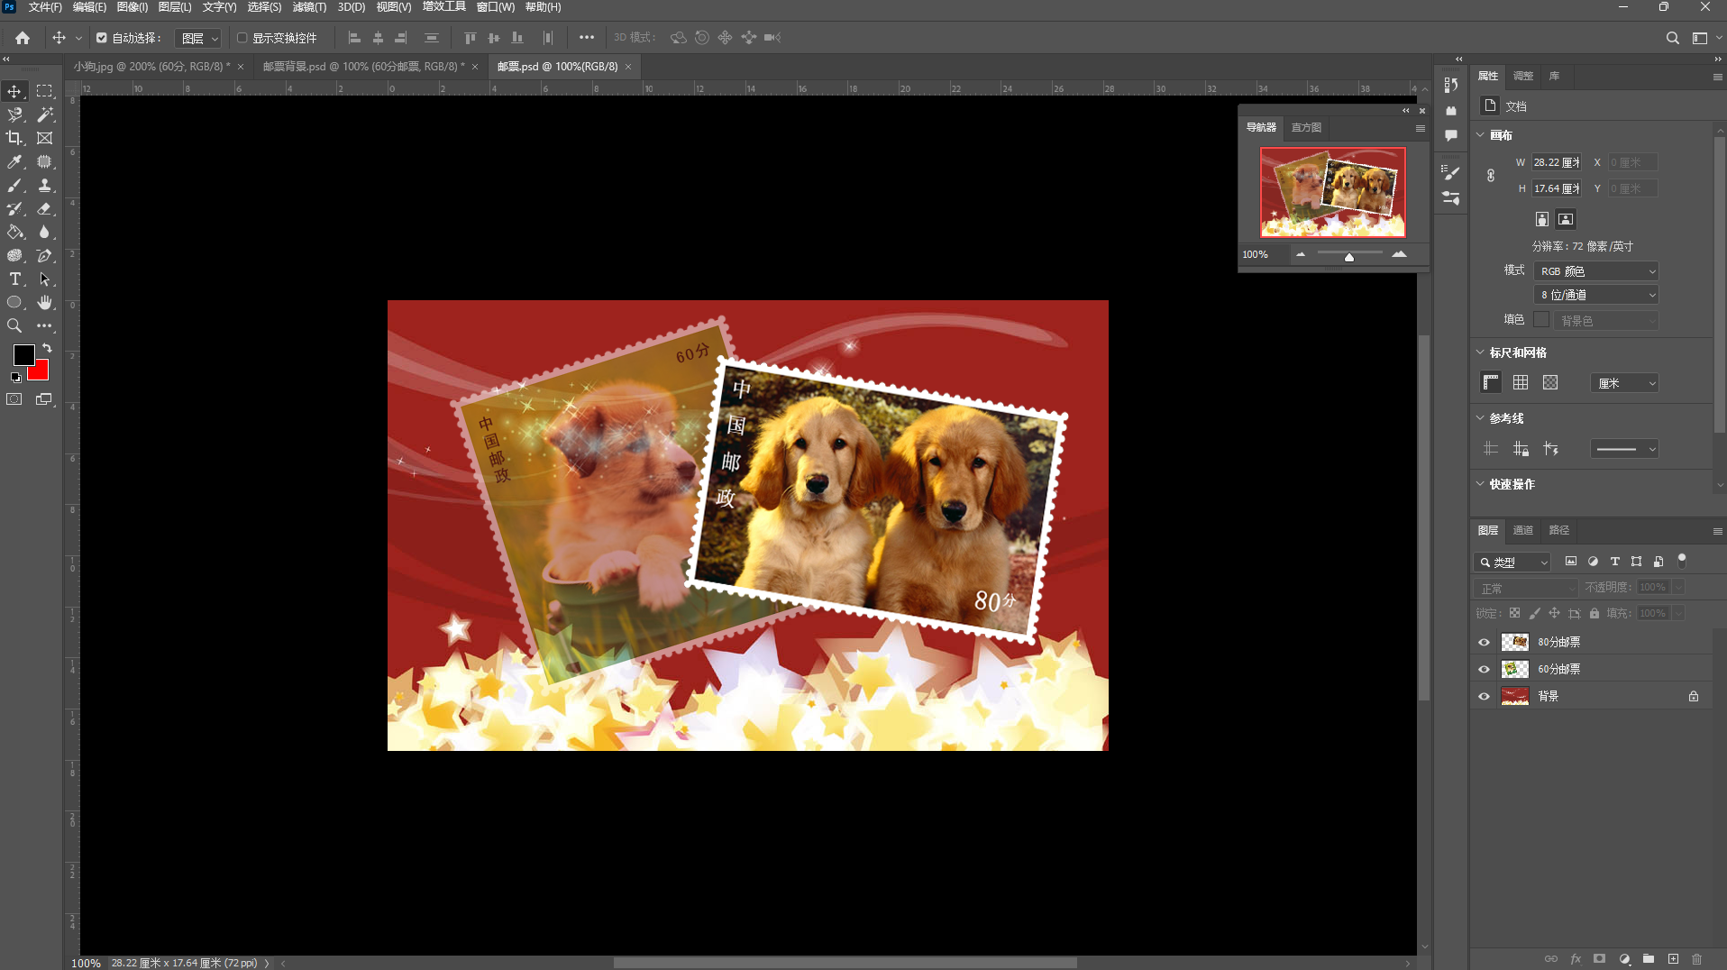Select the Move tool
Viewport: 1727px width, 970px height.
coord(14,91)
